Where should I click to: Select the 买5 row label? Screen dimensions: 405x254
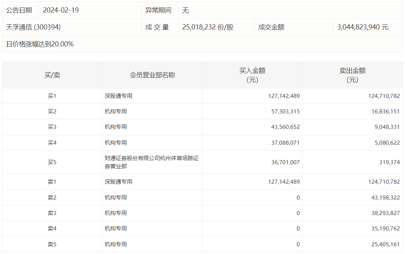coord(52,162)
